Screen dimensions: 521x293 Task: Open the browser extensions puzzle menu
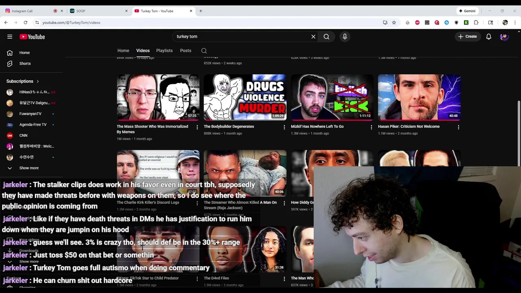click(476, 22)
